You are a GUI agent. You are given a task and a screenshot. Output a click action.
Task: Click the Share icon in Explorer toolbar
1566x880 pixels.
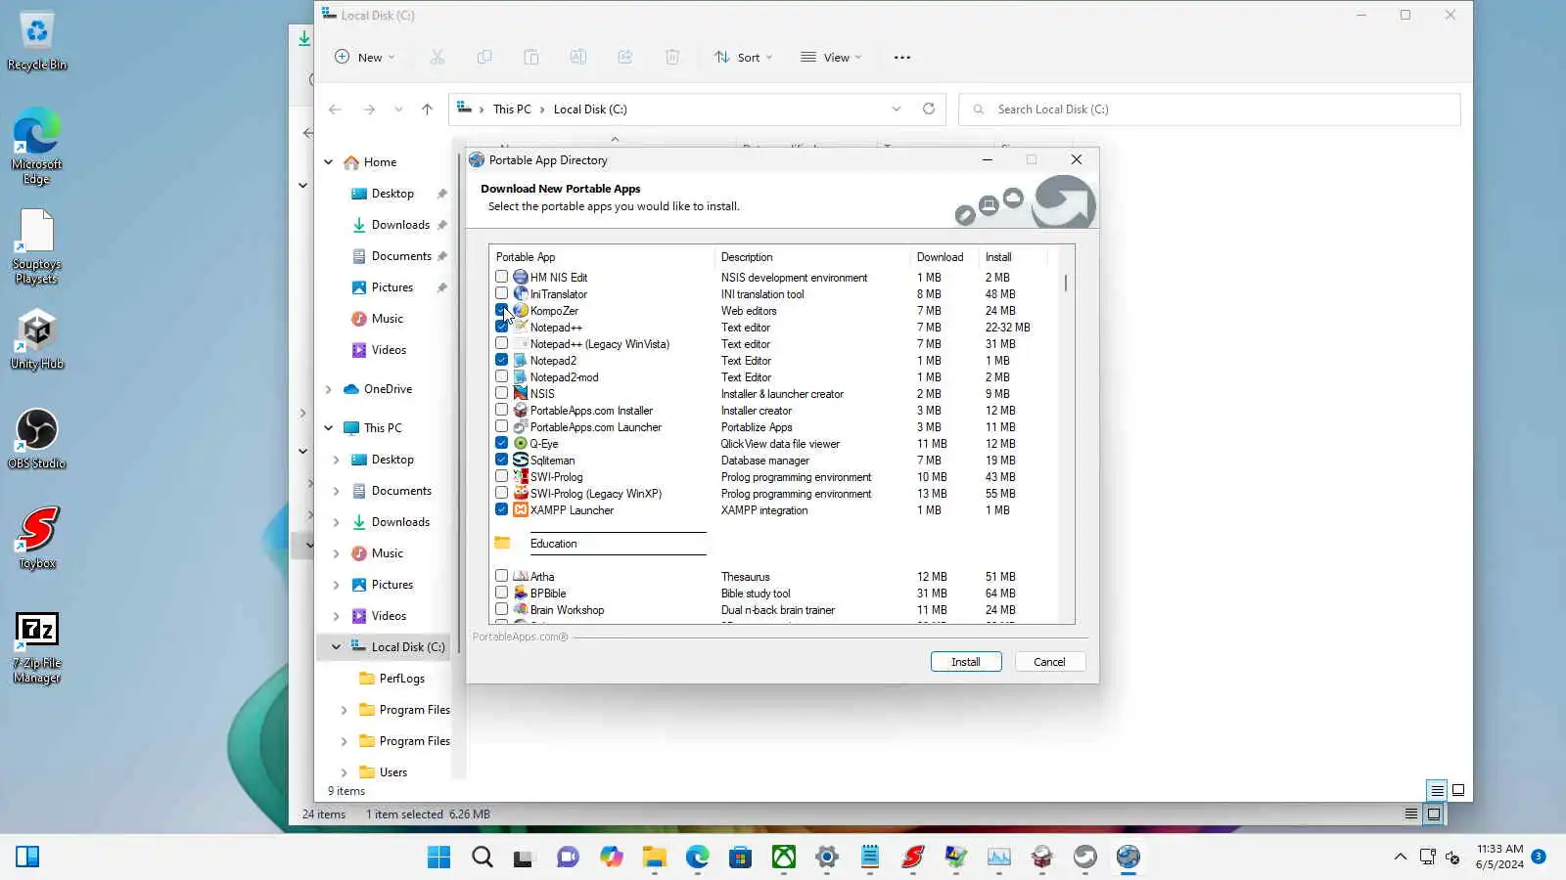coord(625,57)
